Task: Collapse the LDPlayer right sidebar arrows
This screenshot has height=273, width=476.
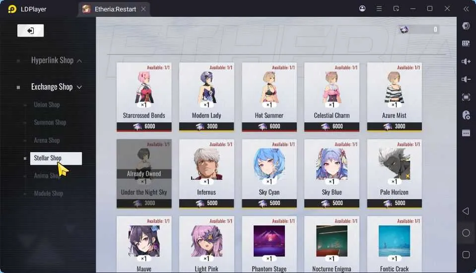Action: coord(466,9)
